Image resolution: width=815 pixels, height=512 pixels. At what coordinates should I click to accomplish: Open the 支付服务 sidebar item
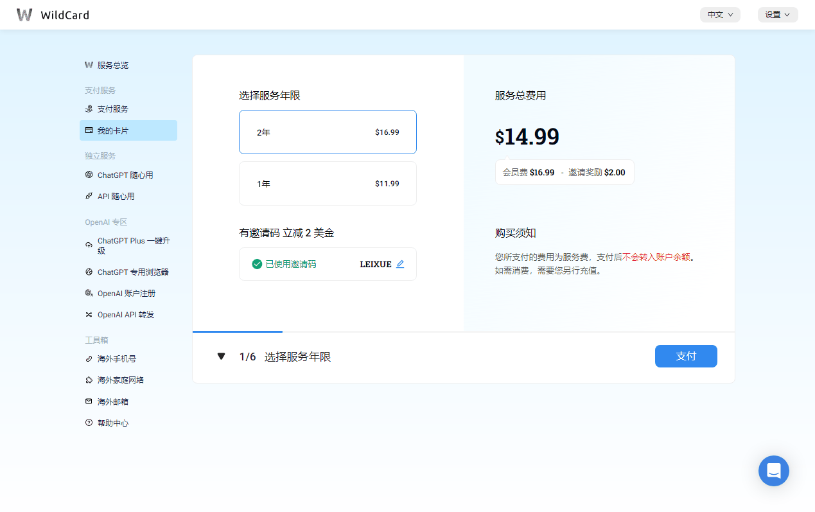tap(113, 109)
